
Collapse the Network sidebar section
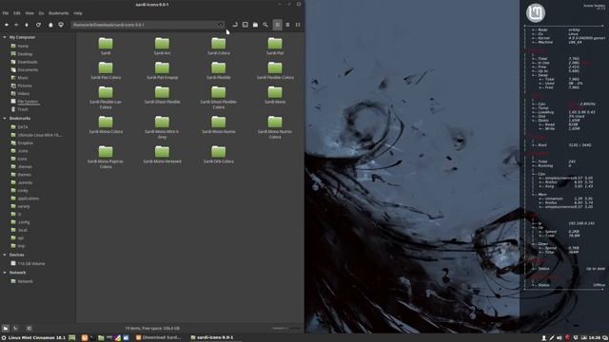point(5,273)
